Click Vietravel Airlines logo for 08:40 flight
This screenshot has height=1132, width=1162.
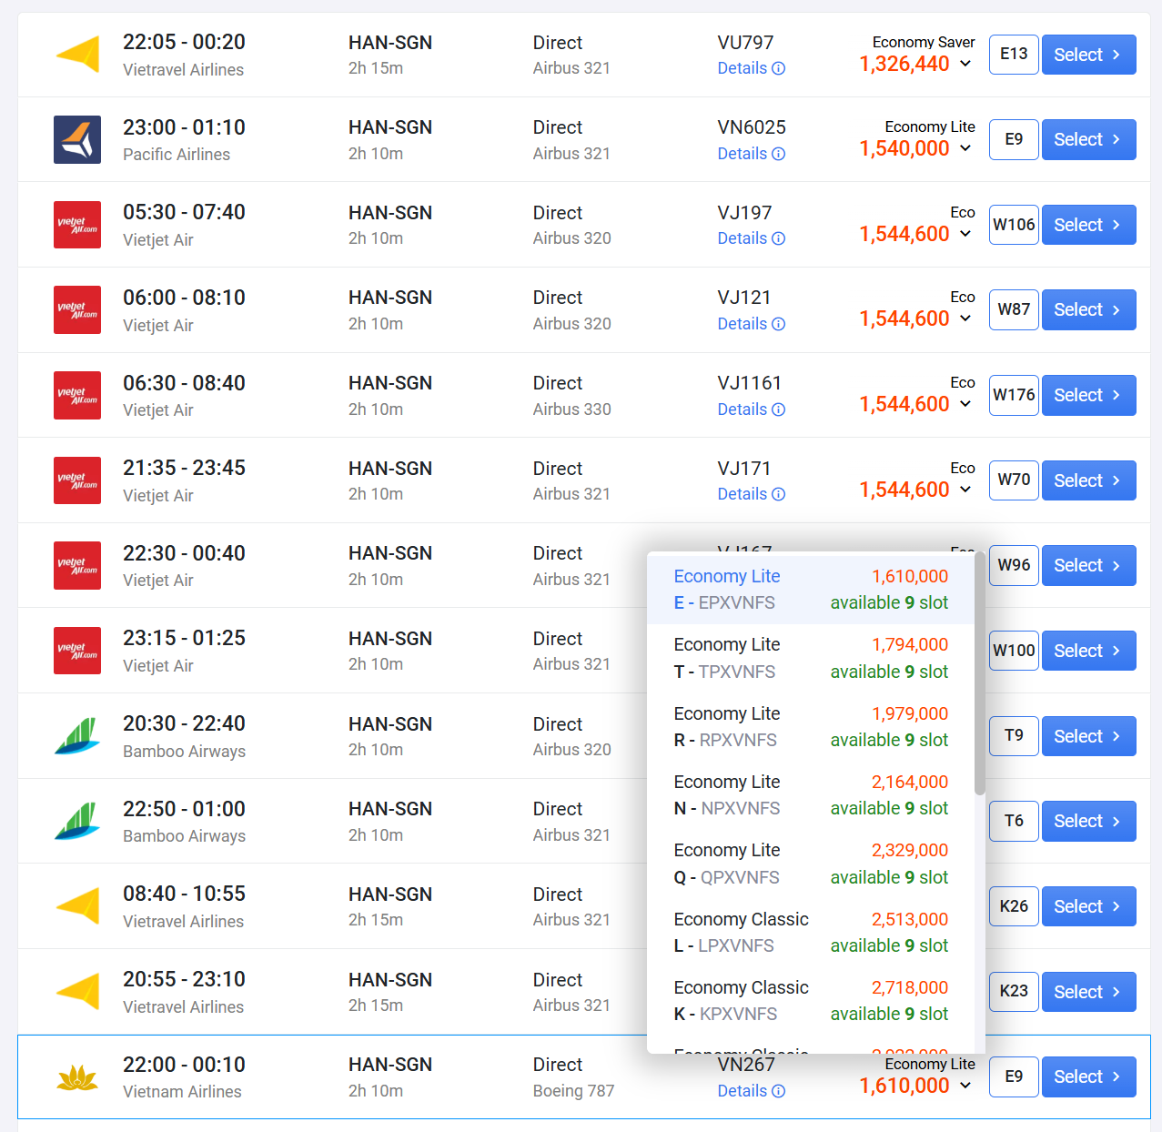tap(77, 906)
